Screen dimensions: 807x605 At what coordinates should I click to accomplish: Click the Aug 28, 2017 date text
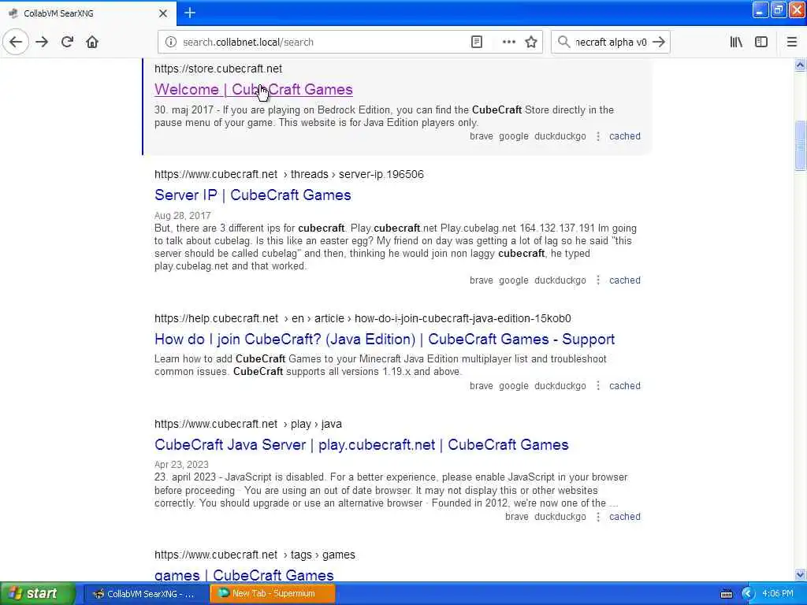point(183,216)
